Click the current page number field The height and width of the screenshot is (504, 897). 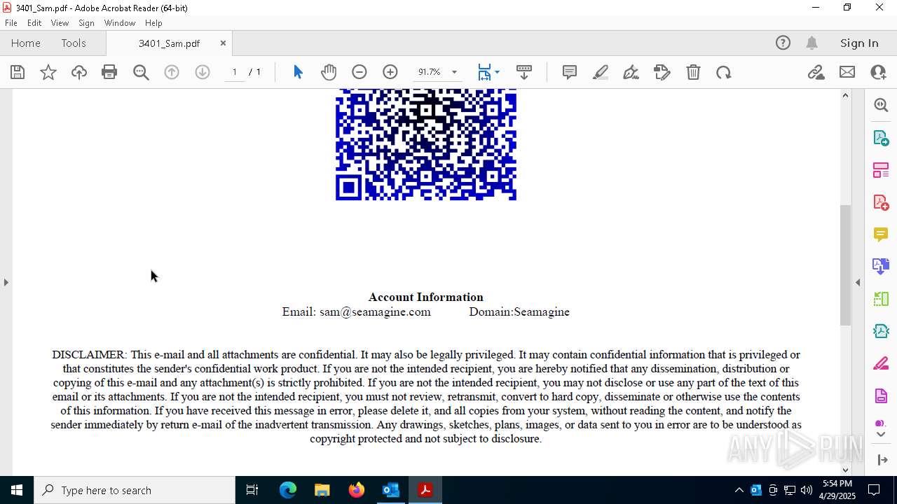(234, 72)
